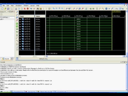Click lower green circle in vertical toolbar
This screenshot has width=128, height=96.
pyautogui.click(x=17, y=26)
